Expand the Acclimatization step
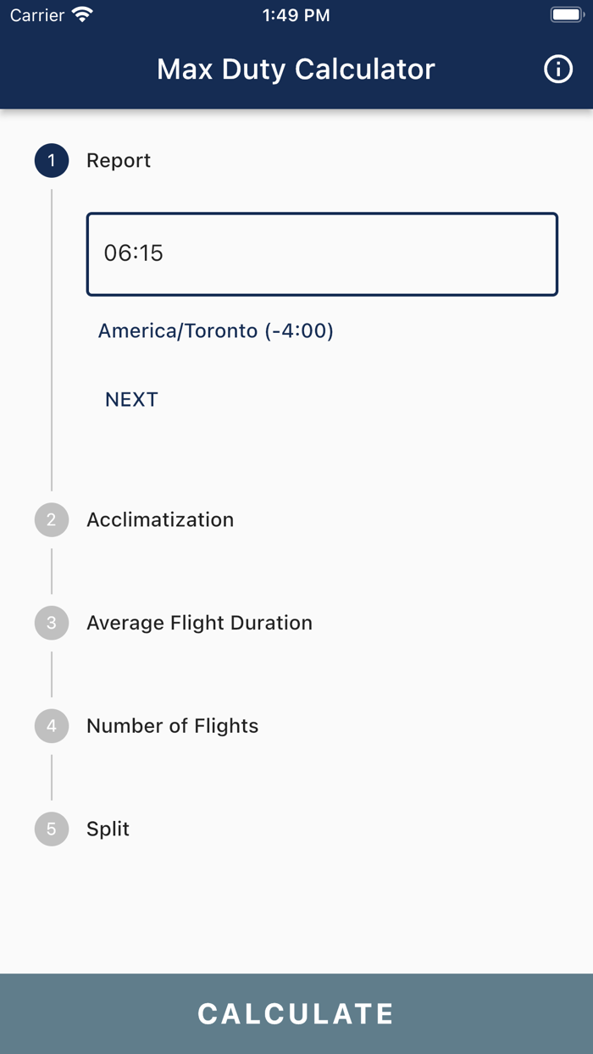 click(x=160, y=519)
